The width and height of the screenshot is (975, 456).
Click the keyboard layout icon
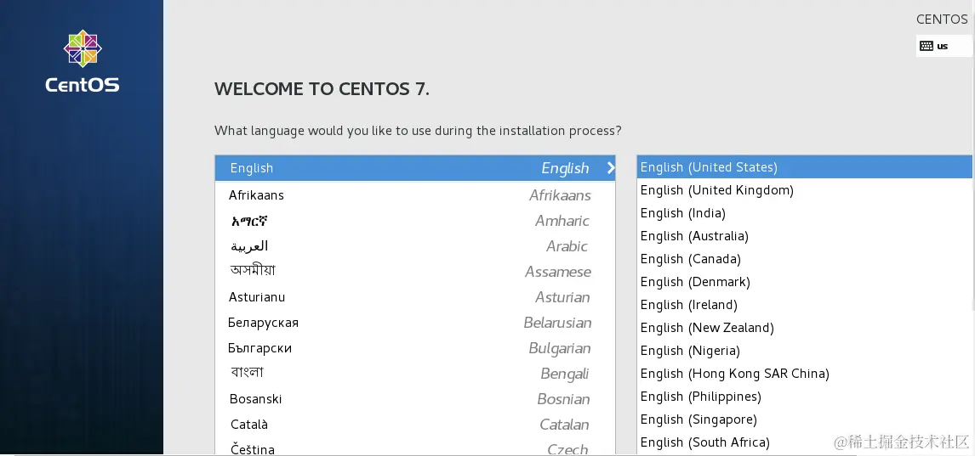click(927, 46)
